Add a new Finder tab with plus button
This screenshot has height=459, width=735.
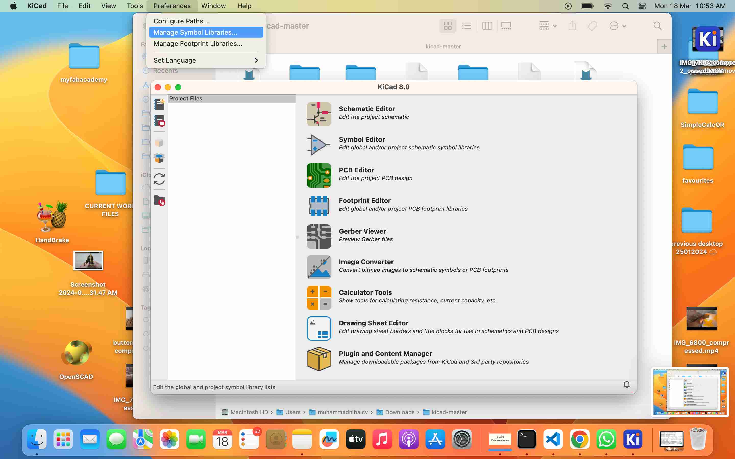[664, 46]
